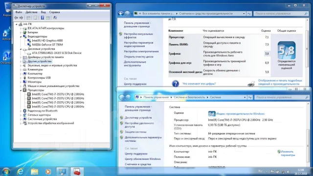313x176 pixels.
Task: Click search field in Система window
Action: pos(282,97)
